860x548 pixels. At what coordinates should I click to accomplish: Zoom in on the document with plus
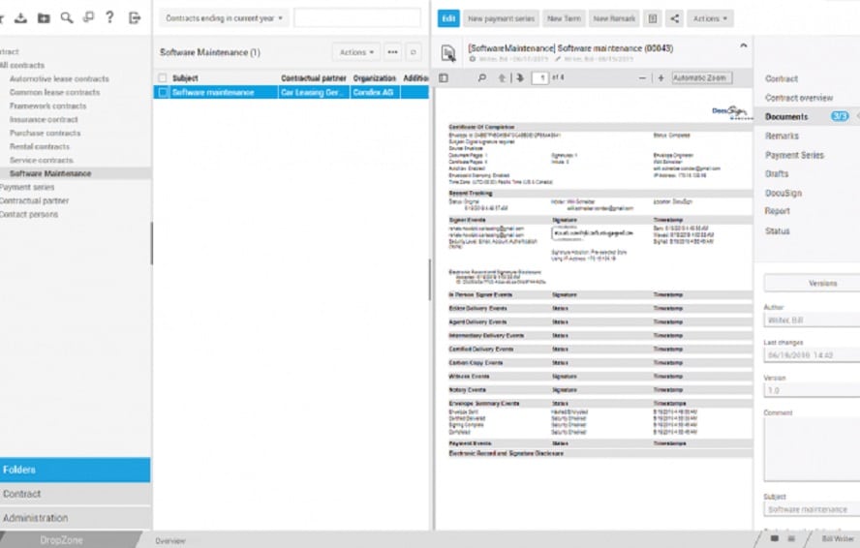coord(660,78)
